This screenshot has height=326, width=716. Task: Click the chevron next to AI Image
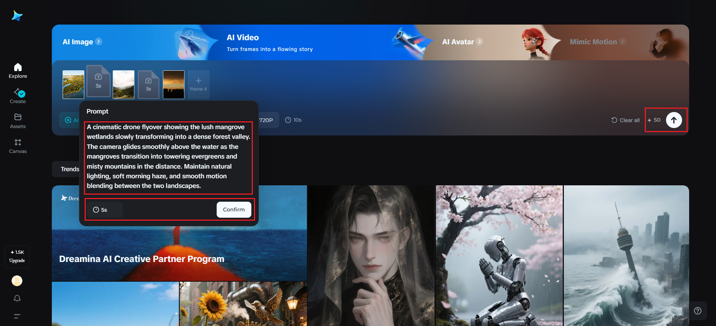98,41
